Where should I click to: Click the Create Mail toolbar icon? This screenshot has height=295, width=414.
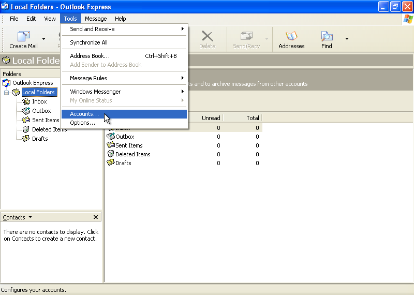23,36
